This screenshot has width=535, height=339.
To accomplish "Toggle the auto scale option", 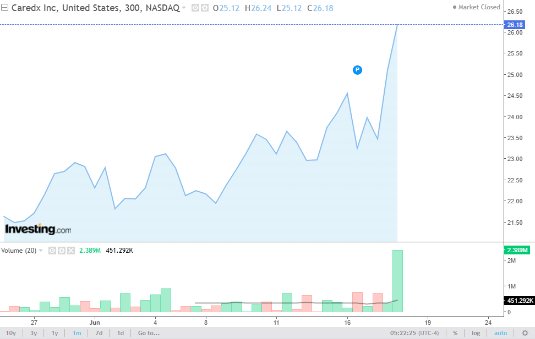I will (500, 333).
